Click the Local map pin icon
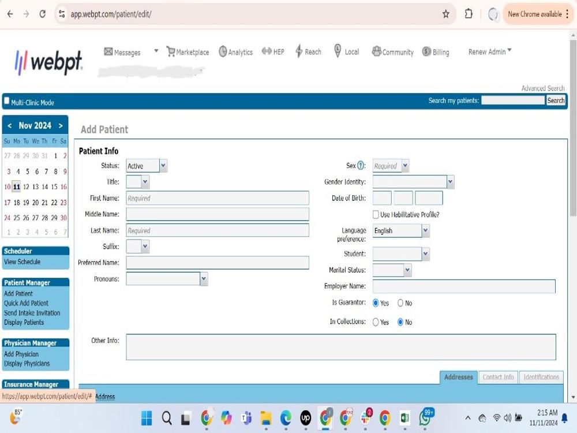577x433 pixels. coord(338,51)
